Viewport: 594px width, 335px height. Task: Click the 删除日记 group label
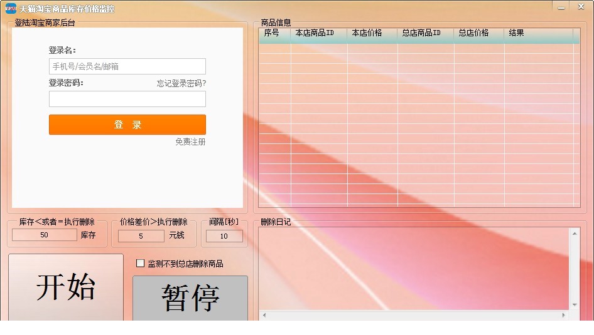pyautogui.click(x=276, y=222)
